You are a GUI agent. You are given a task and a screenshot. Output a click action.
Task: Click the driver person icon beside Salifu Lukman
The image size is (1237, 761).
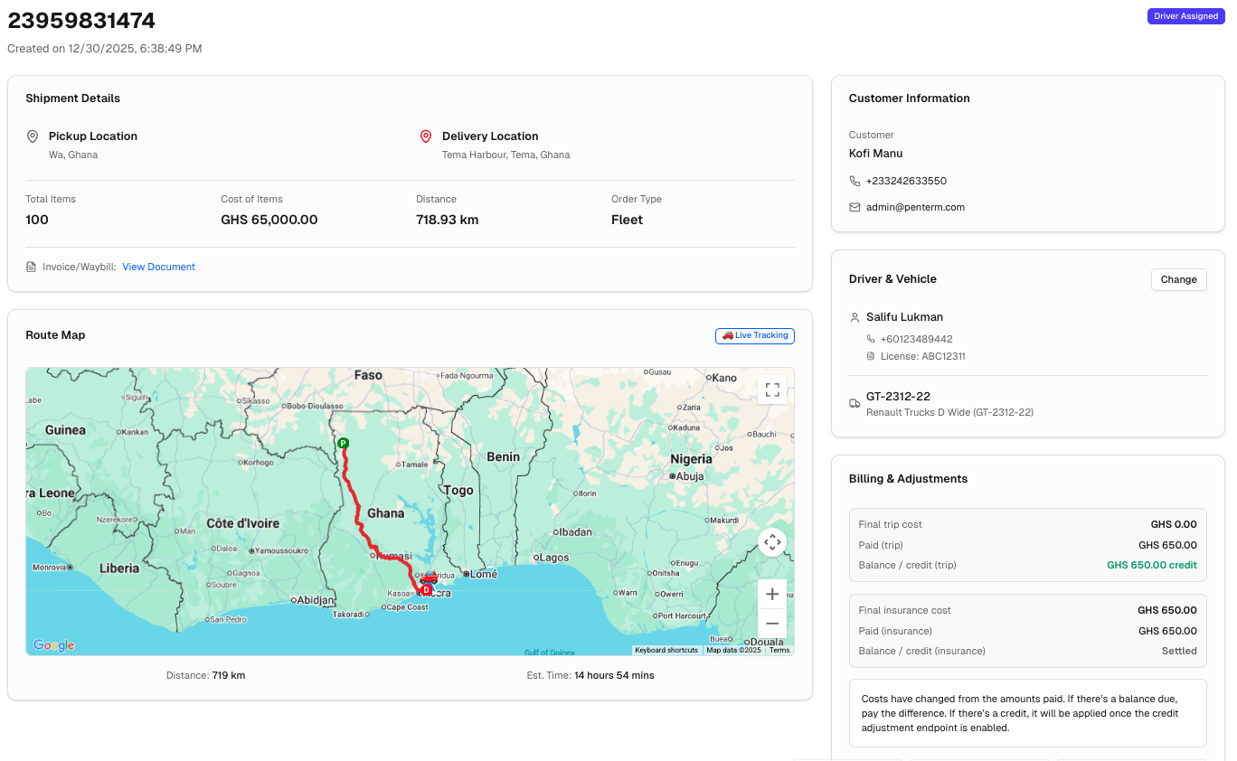855,317
